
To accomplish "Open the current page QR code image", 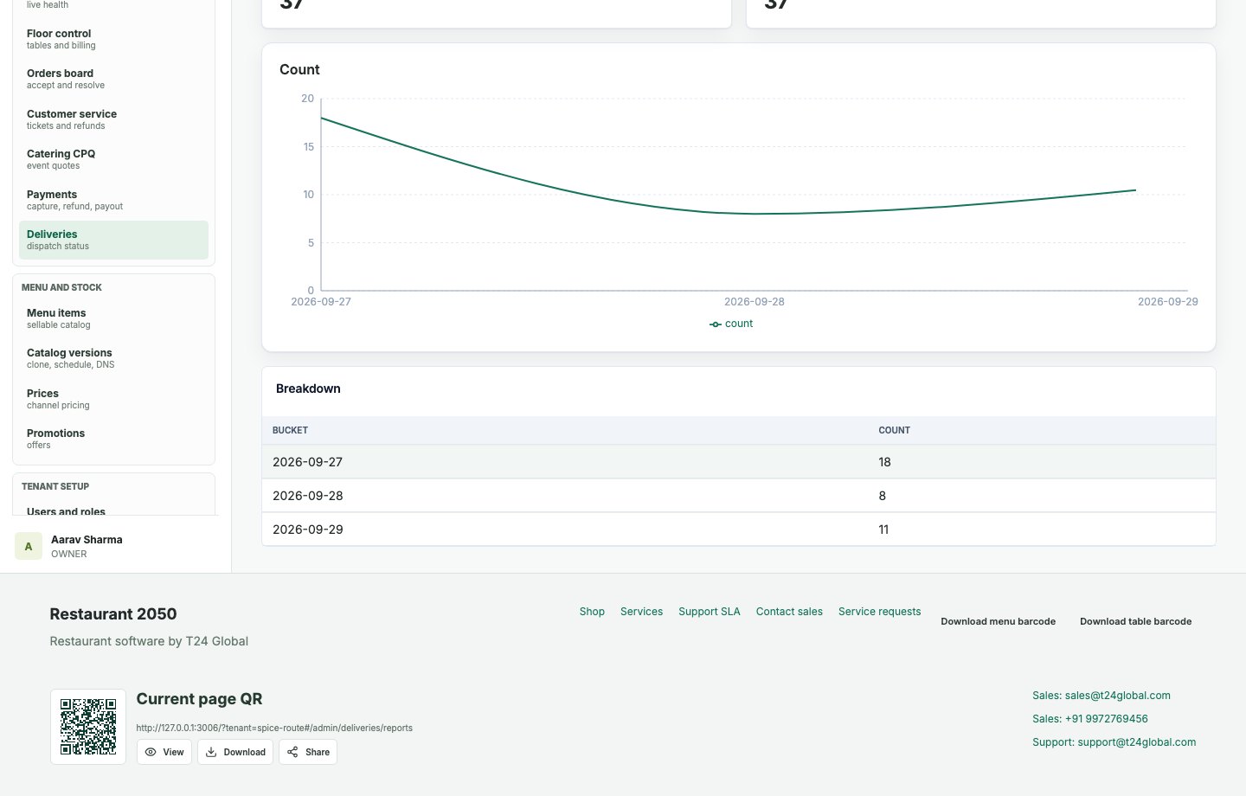I will [x=88, y=727].
